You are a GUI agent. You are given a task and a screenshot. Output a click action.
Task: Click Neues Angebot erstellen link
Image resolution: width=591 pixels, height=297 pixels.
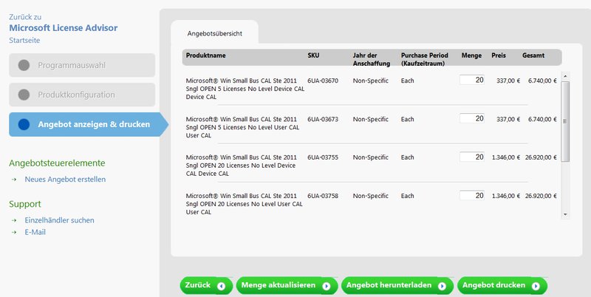point(65,180)
